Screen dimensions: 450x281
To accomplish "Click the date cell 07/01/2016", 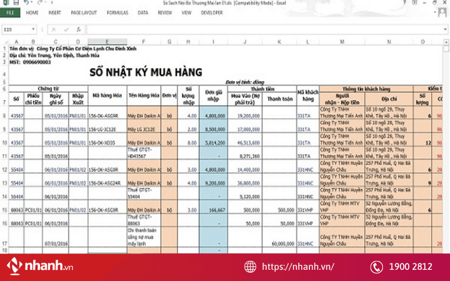I will [x=56, y=237].
